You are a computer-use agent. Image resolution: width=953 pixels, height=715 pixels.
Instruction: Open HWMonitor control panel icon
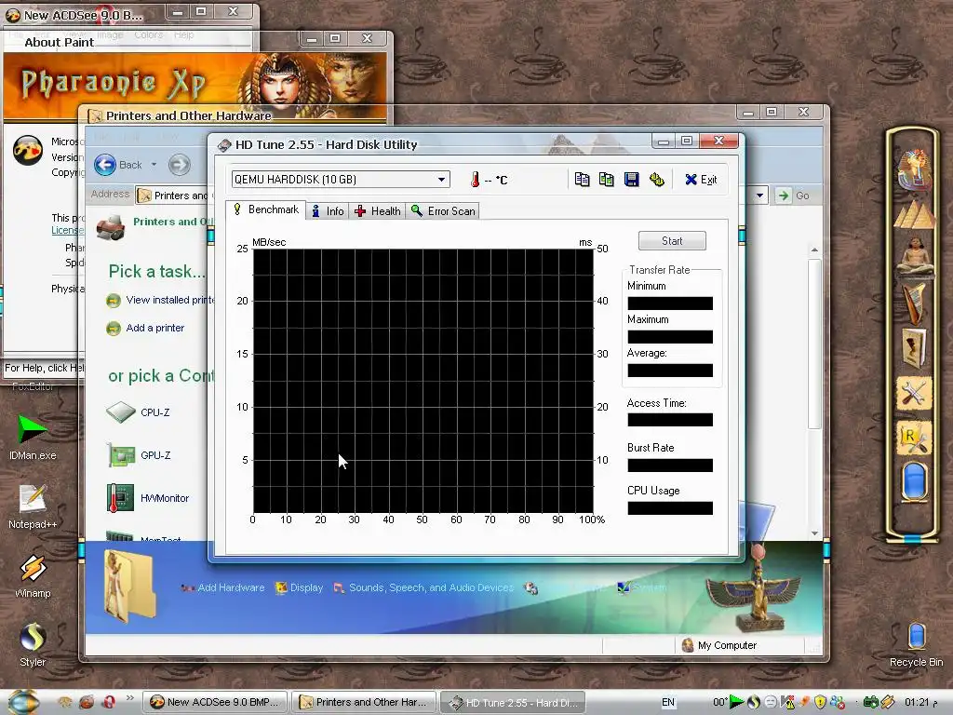click(x=148, y=498)
